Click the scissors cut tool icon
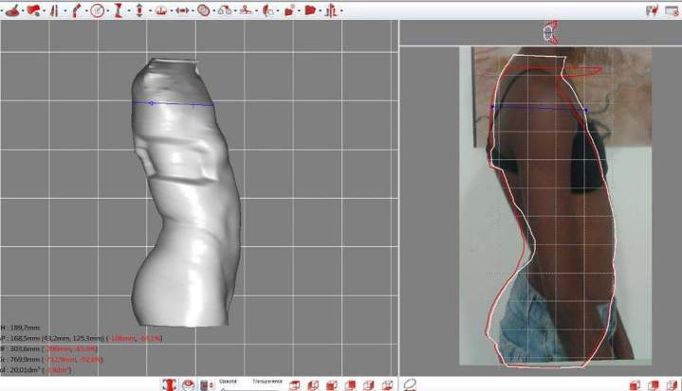The height and width of the screenshot is (391, 682). click(246, 10)
